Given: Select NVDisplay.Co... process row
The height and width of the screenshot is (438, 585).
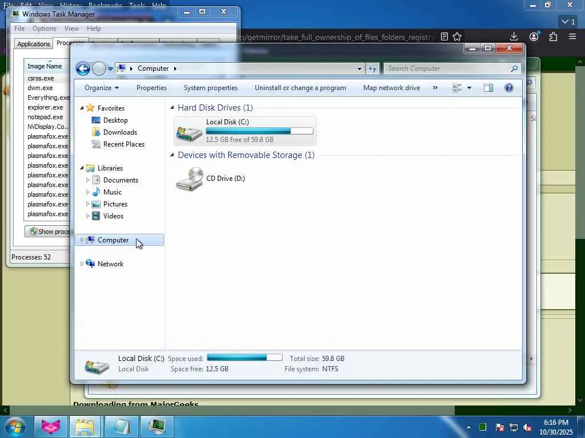Looking at the screenshot, I should 47,127.
